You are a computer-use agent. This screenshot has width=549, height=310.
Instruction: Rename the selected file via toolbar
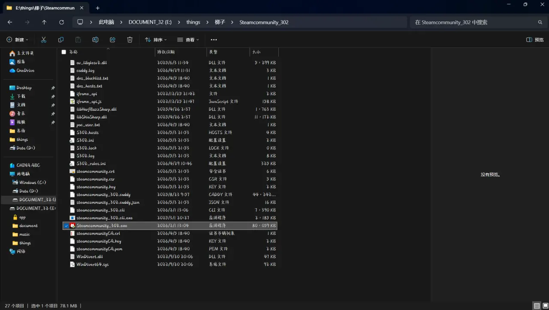coord(95,39)
